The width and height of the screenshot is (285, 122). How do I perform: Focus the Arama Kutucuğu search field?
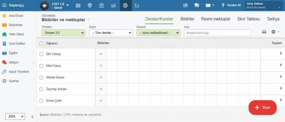218,33
